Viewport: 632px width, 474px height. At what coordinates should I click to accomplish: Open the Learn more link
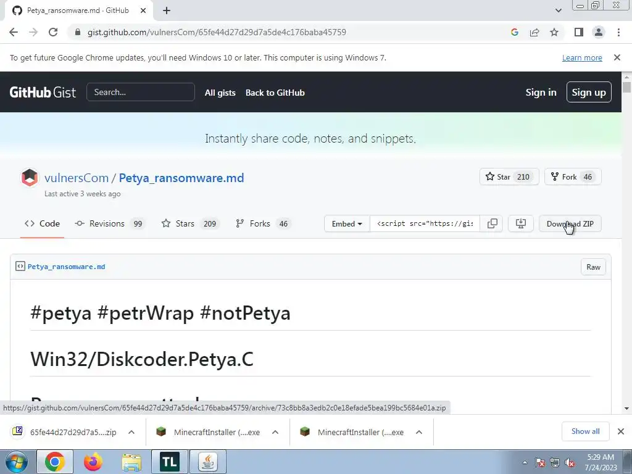(x=582, y=57)
